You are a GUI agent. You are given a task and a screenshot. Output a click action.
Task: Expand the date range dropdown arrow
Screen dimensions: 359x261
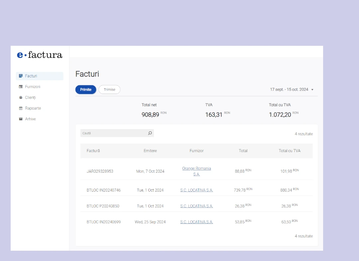click(312, 90)
